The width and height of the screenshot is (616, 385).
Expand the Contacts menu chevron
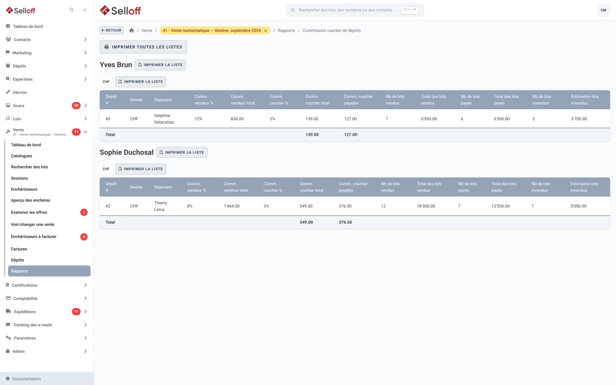pyautogui.click(x=85, y=39)
